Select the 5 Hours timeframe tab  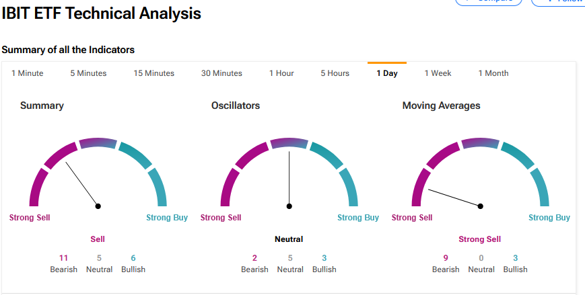click(x=335, y=73)
